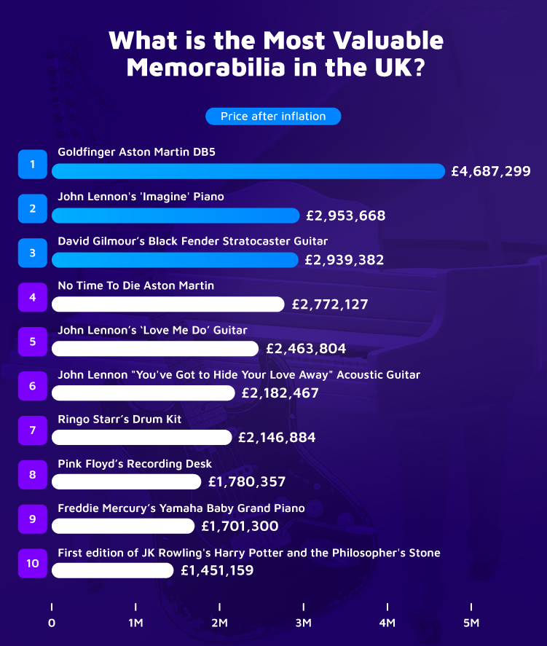The image size is (547, 646).
Task: Click the David Gilmour's Stratocaster blue bar
Action: [x=175, y=260]
